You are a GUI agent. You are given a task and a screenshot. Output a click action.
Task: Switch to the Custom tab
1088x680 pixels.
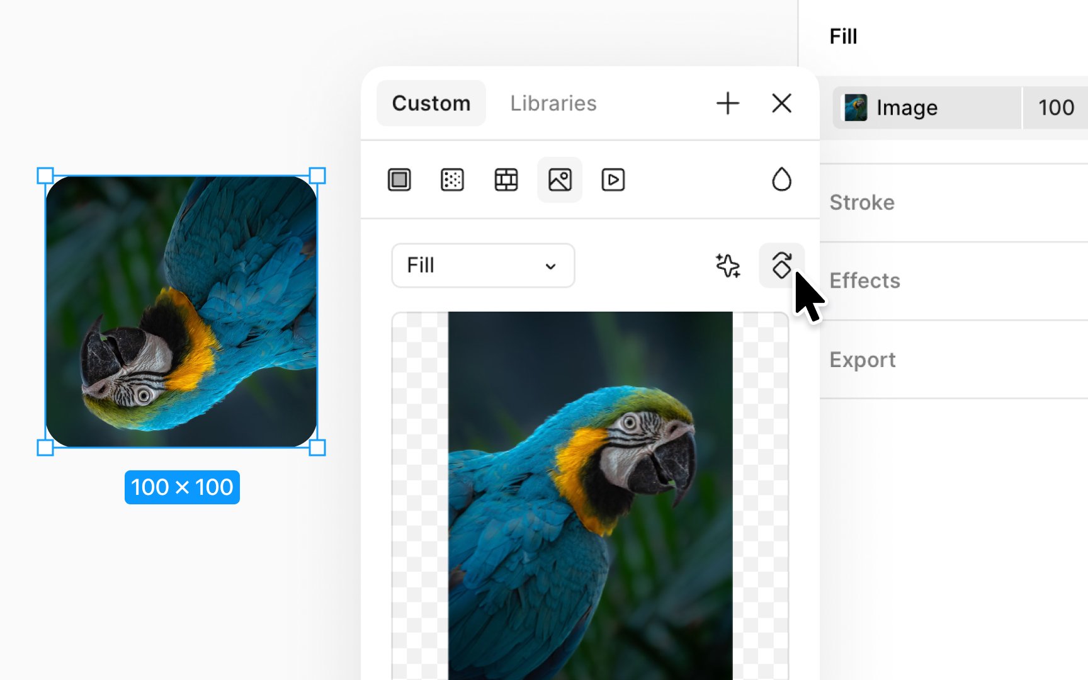431,103
